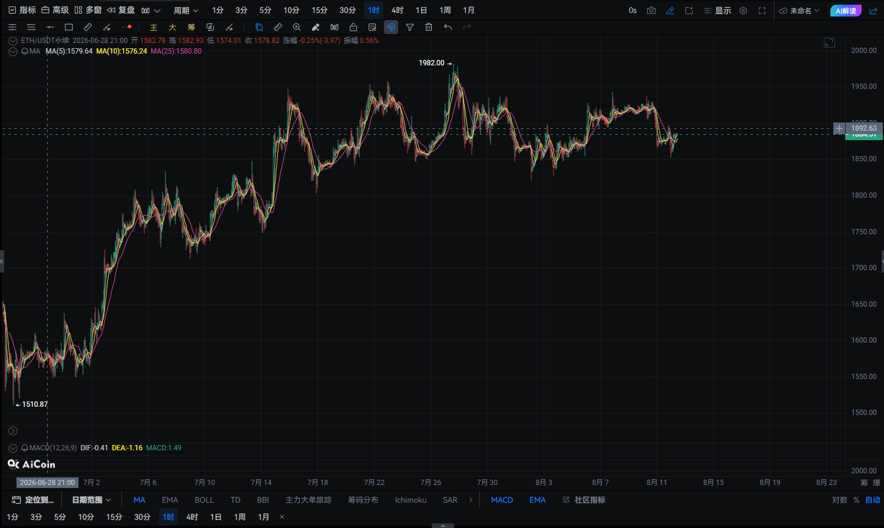Click the trash delete drawings icon
884x528 pixels.
click(x=429, y=27)
